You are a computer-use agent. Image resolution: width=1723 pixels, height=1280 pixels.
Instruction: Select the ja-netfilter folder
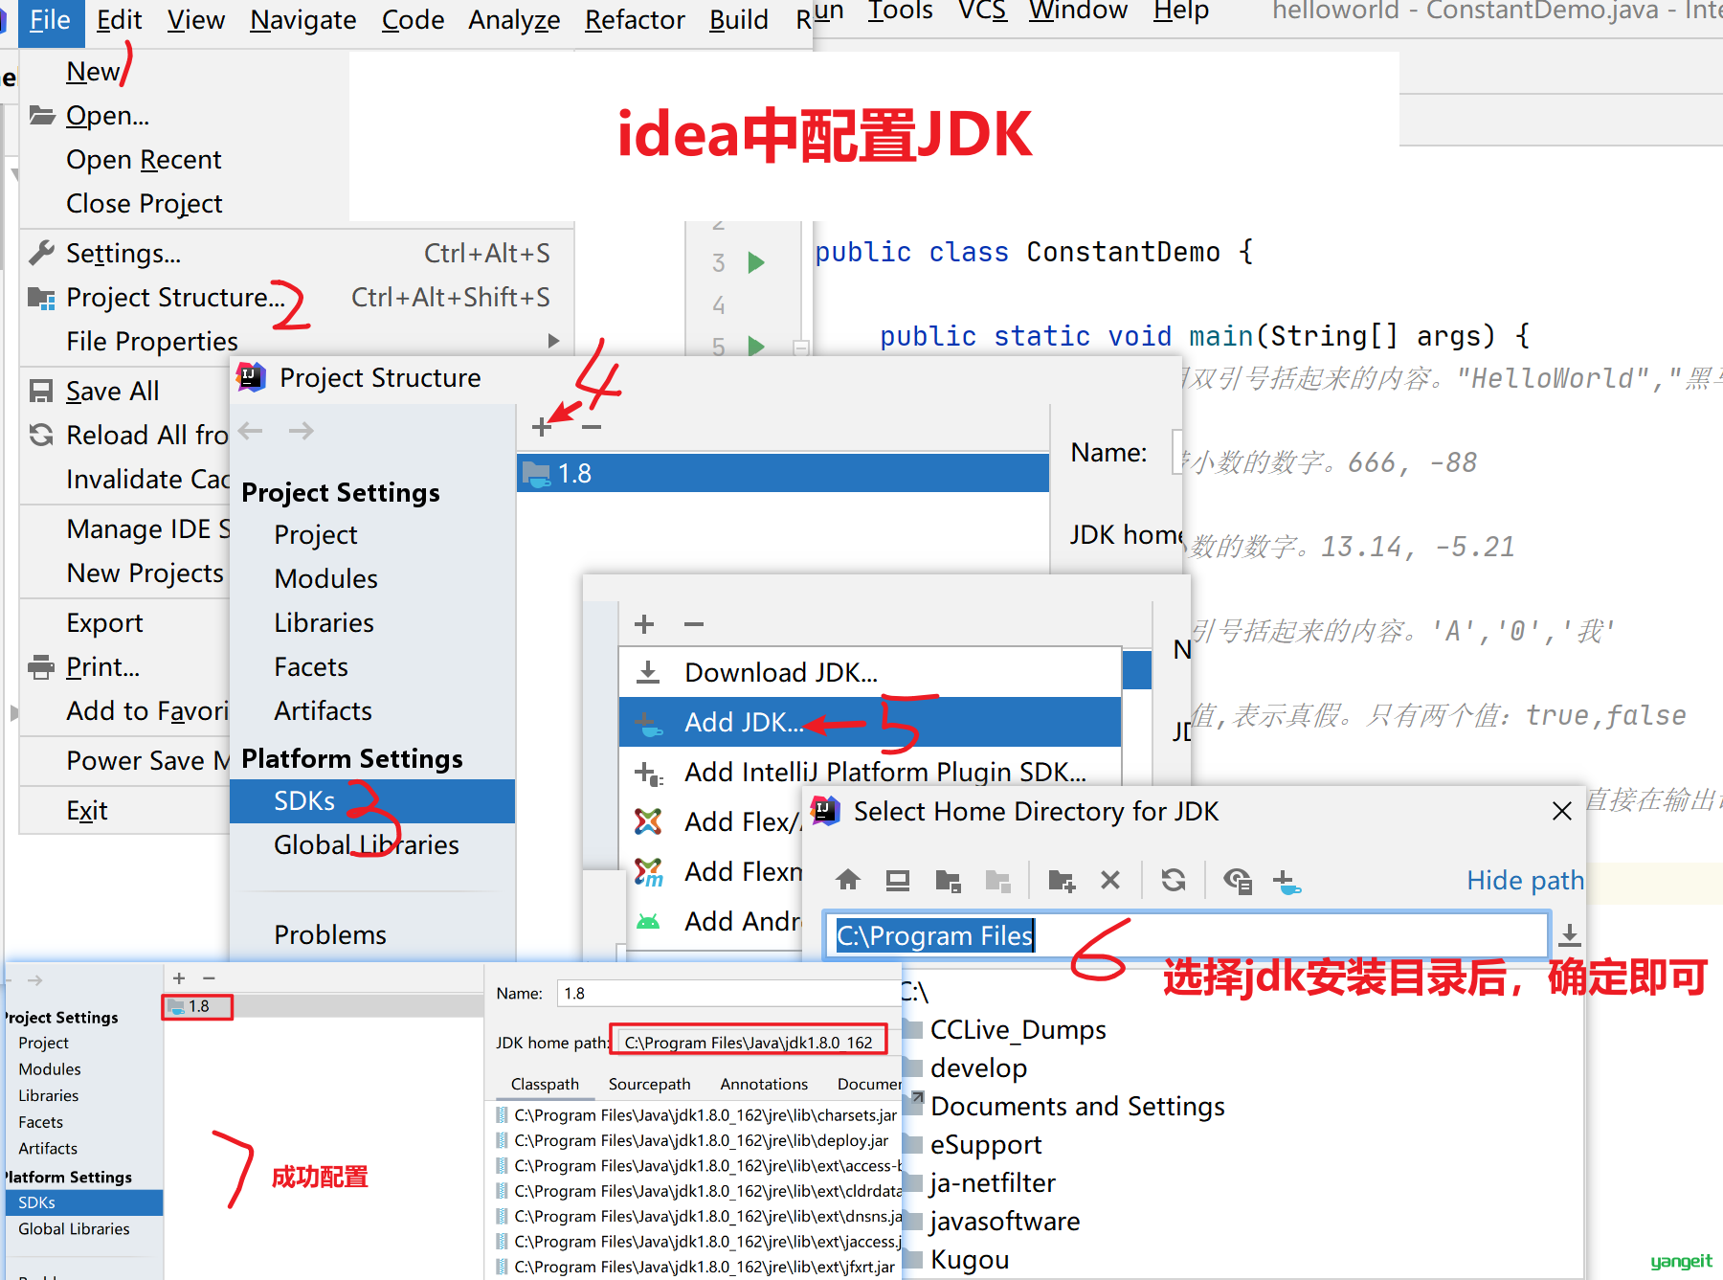pyautogui.click(x=993, y=1182)
